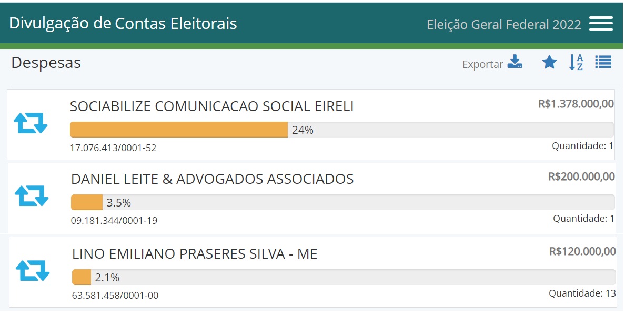Click the 3.5% progress bar
625x314 pixels.
342,202
